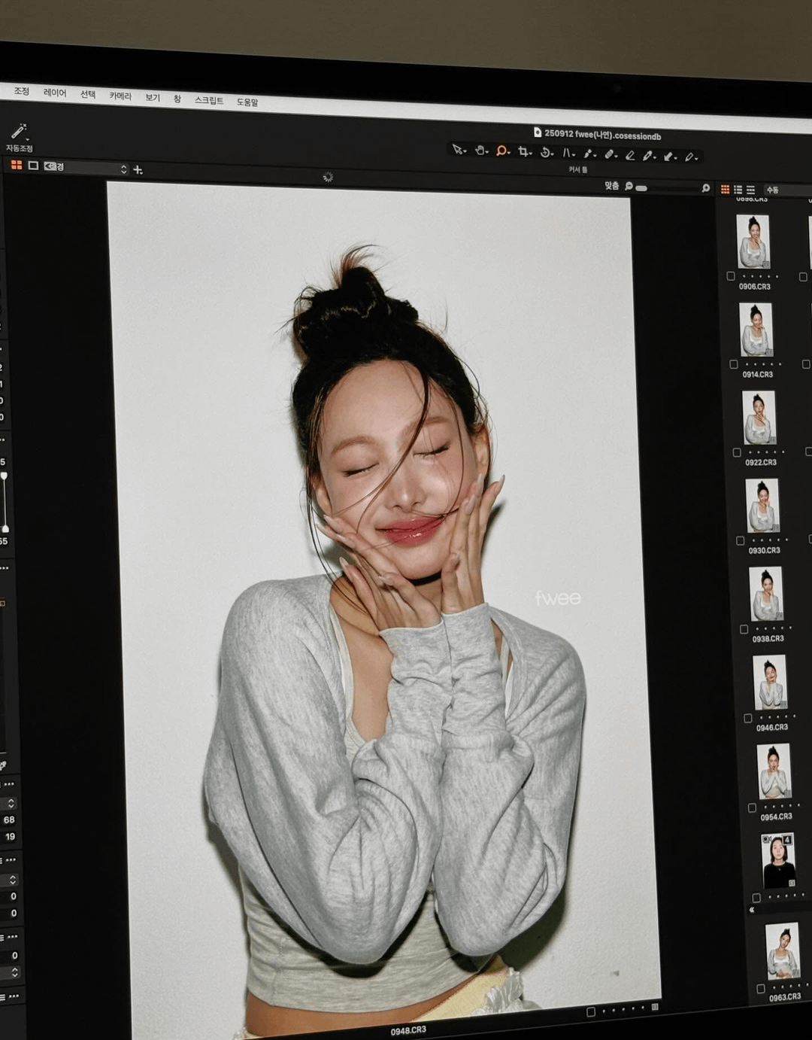Tick the color tag checkbox for 0906.CR3
812x1040 pixels.
pos(731,276)
